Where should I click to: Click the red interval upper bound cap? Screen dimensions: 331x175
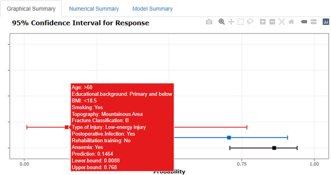click(x=247, y=127)
